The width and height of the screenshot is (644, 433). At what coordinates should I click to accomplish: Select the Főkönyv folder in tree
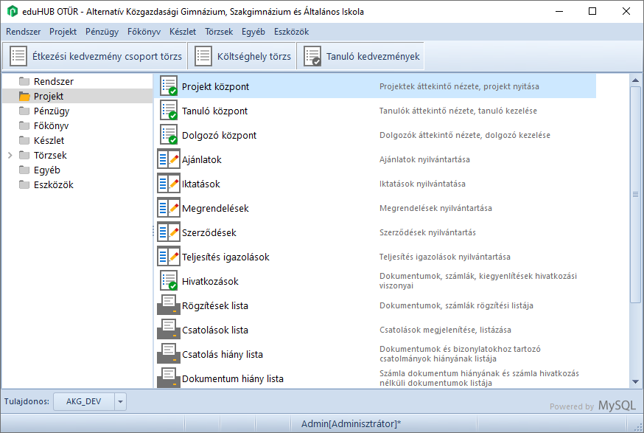[x=51, y=125]
